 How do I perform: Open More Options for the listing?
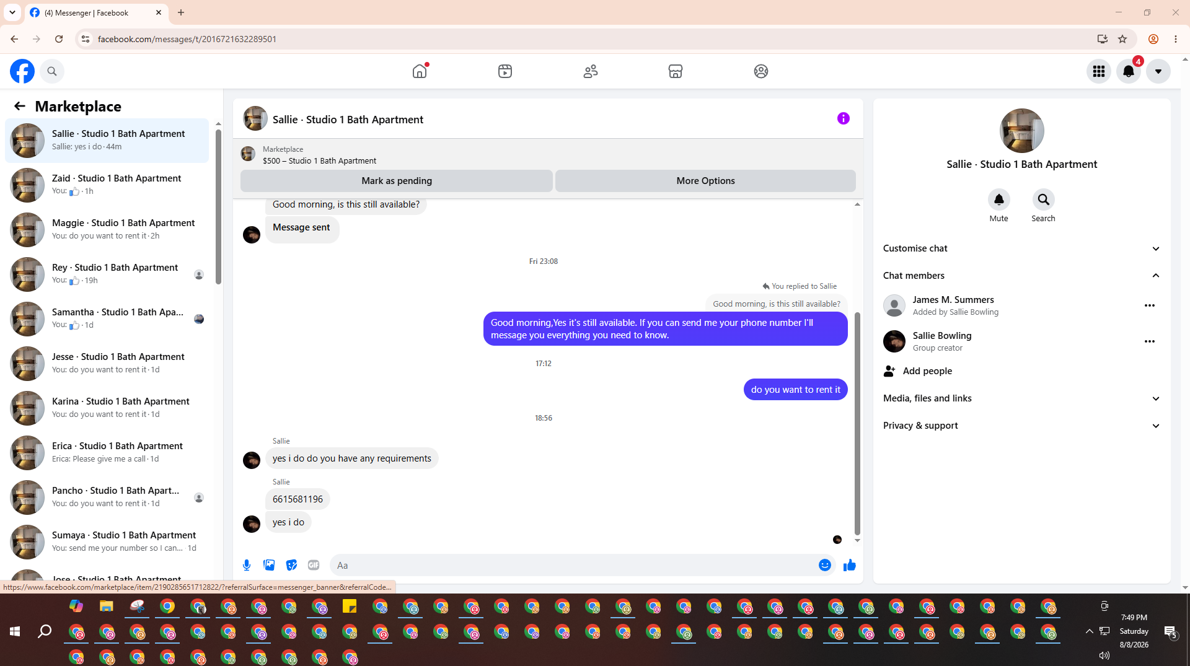705,181
